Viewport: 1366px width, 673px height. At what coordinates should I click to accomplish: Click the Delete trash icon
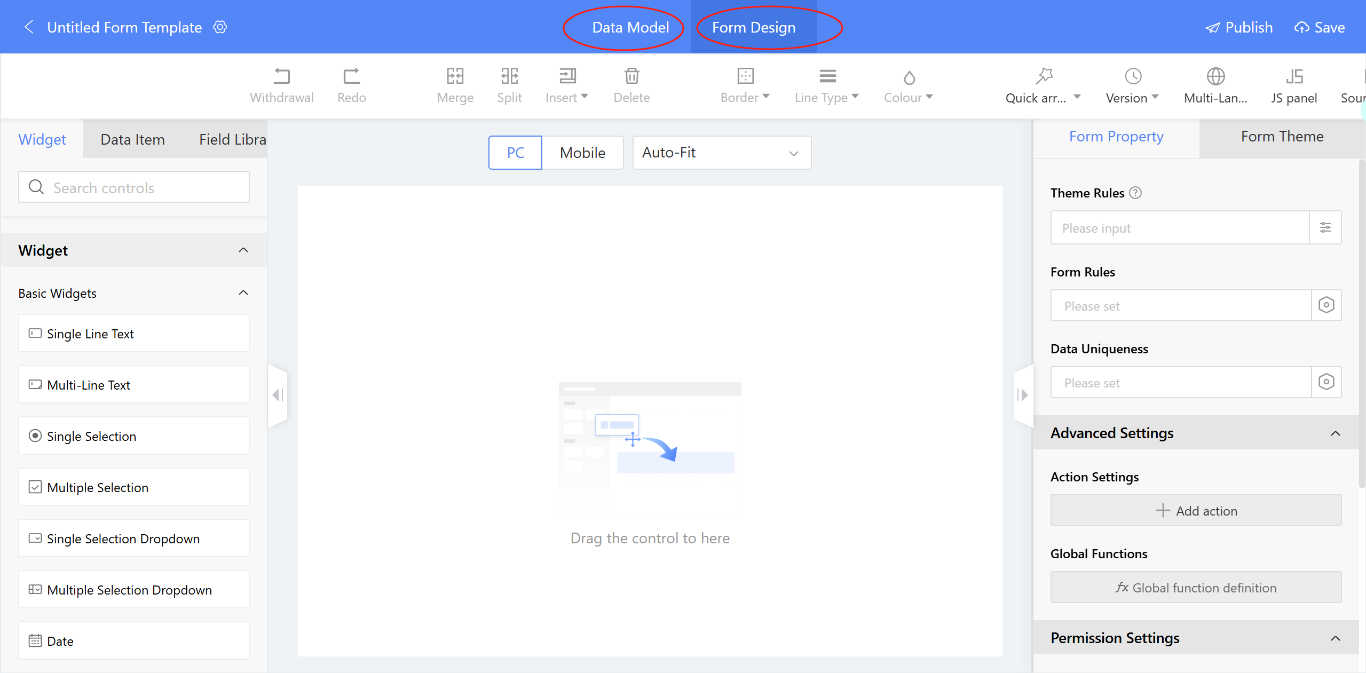coord(631,76)
